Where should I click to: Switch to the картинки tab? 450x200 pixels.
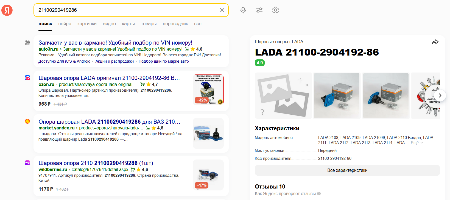(87, 24)
